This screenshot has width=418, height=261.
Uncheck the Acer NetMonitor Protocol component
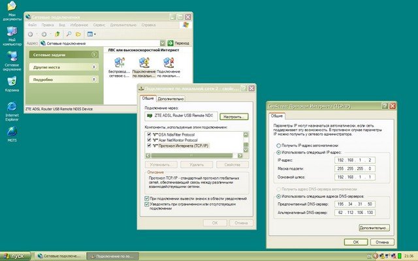pos(148,140)
